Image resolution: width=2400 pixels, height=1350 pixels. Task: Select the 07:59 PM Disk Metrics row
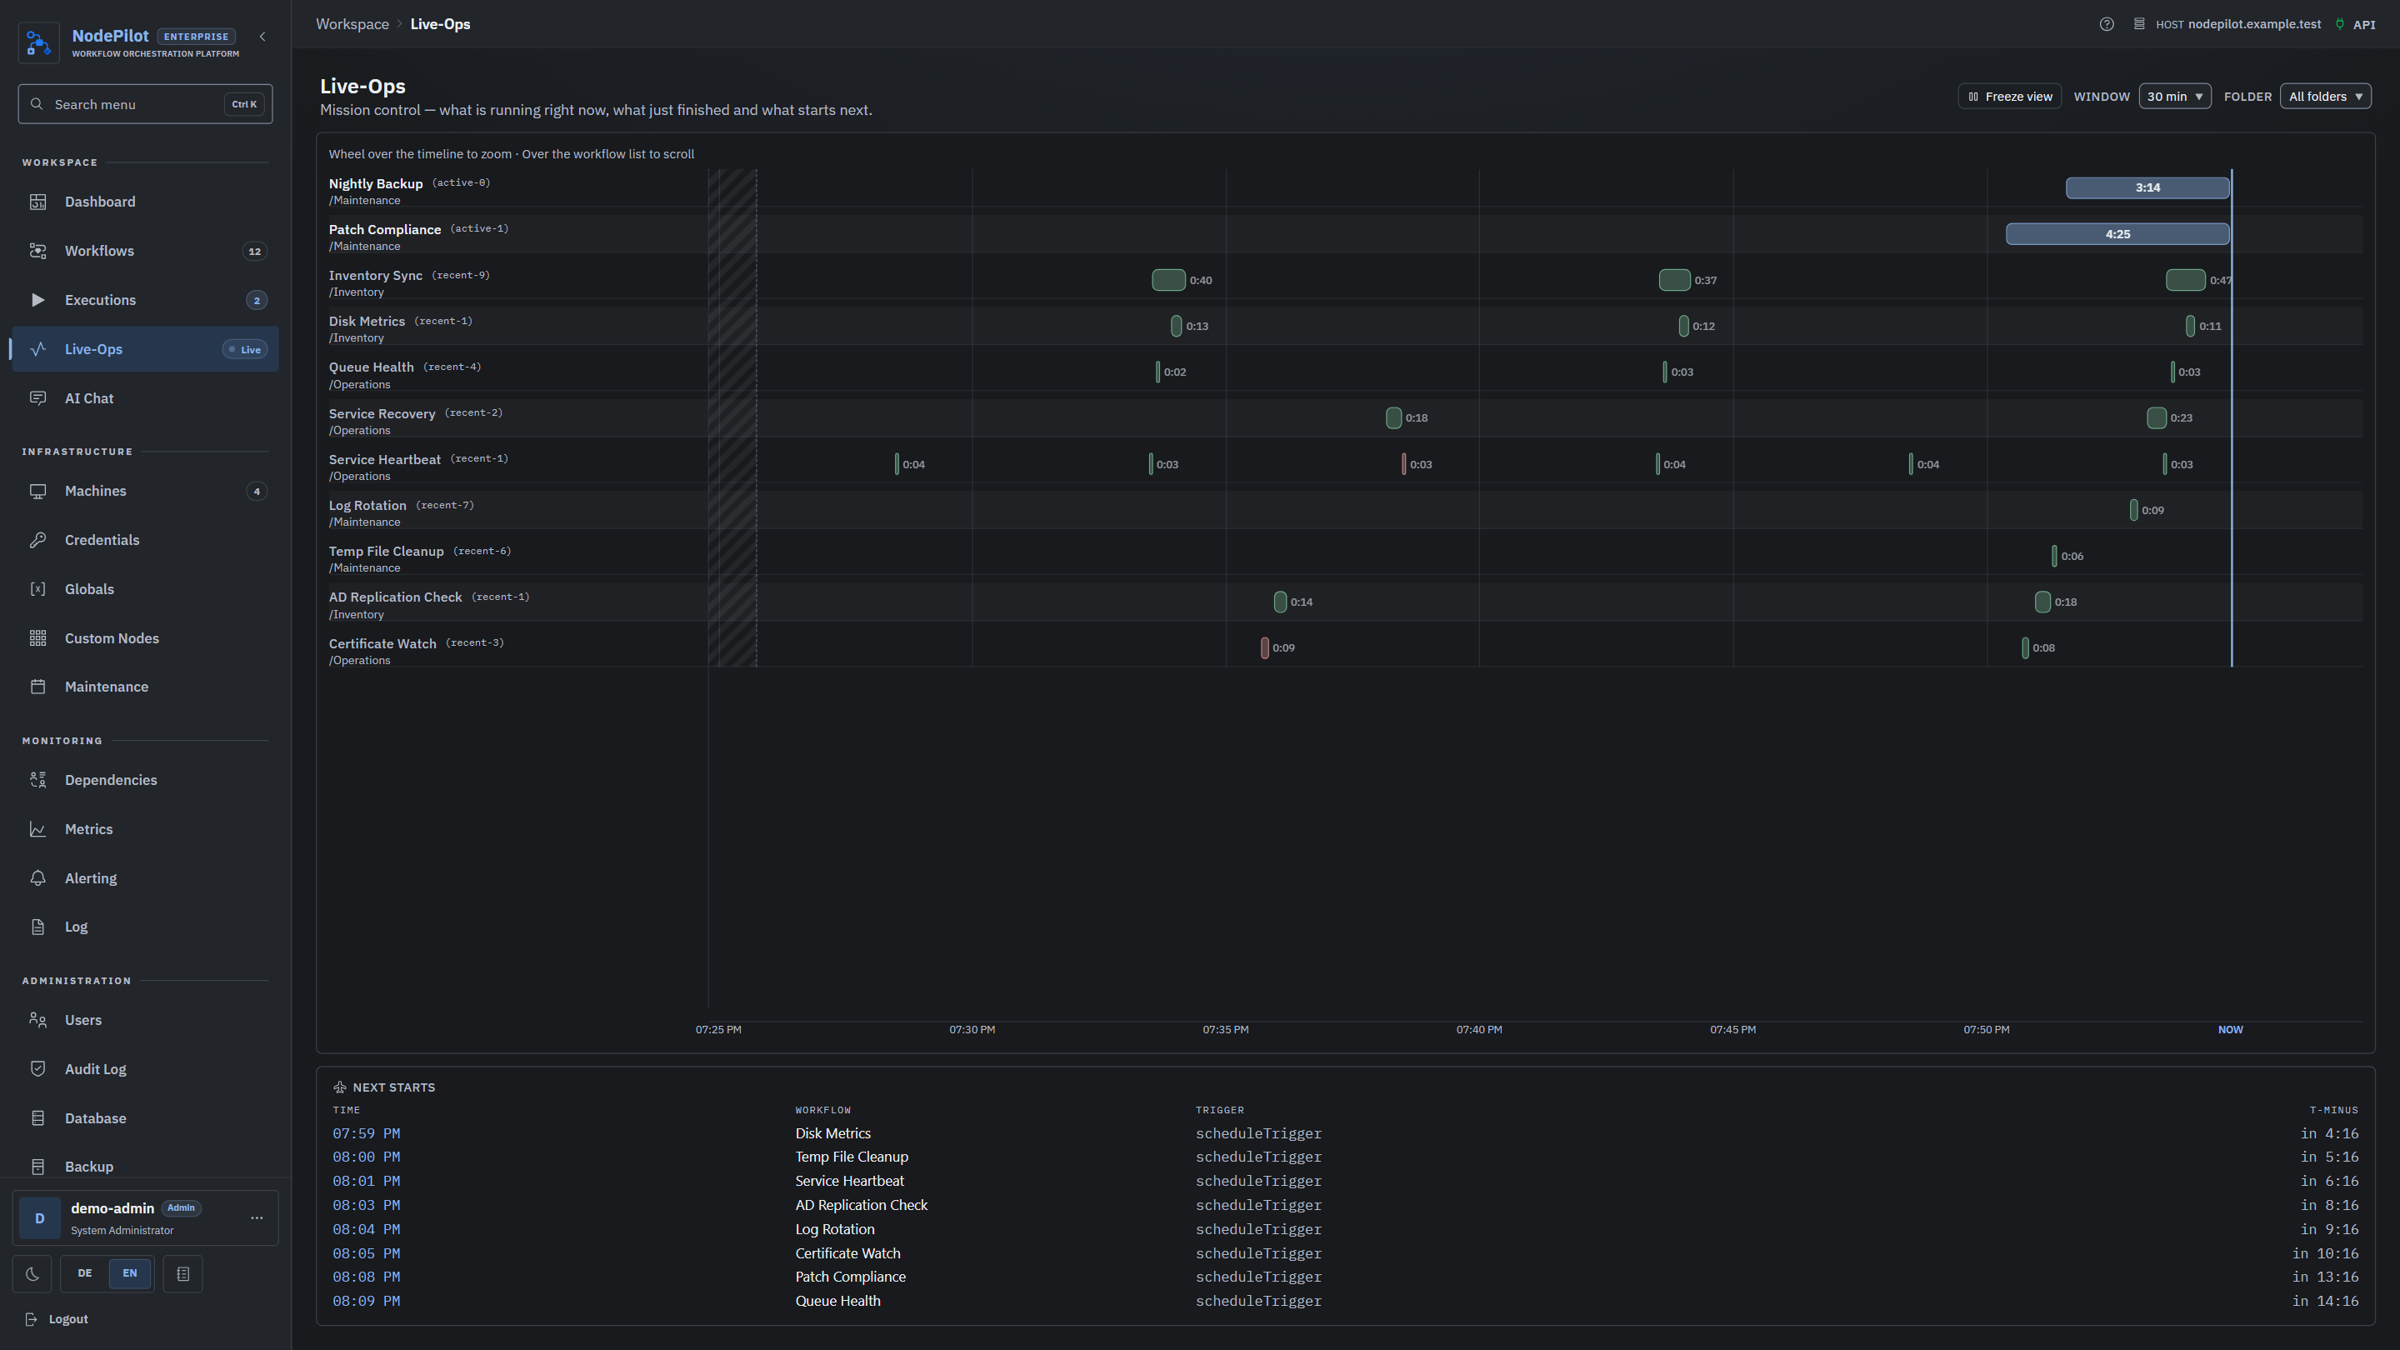pyautogui.click(x=1345, y=1134)
